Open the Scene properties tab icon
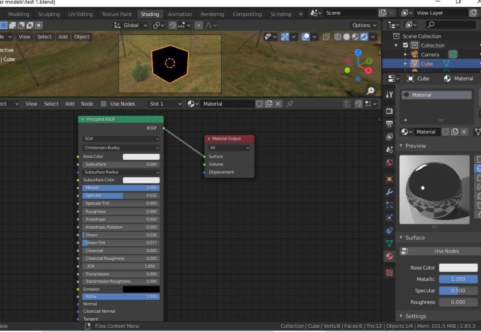The width and height of the screenshot is (481, 332). pyautogui.click(x=389, y=149)
